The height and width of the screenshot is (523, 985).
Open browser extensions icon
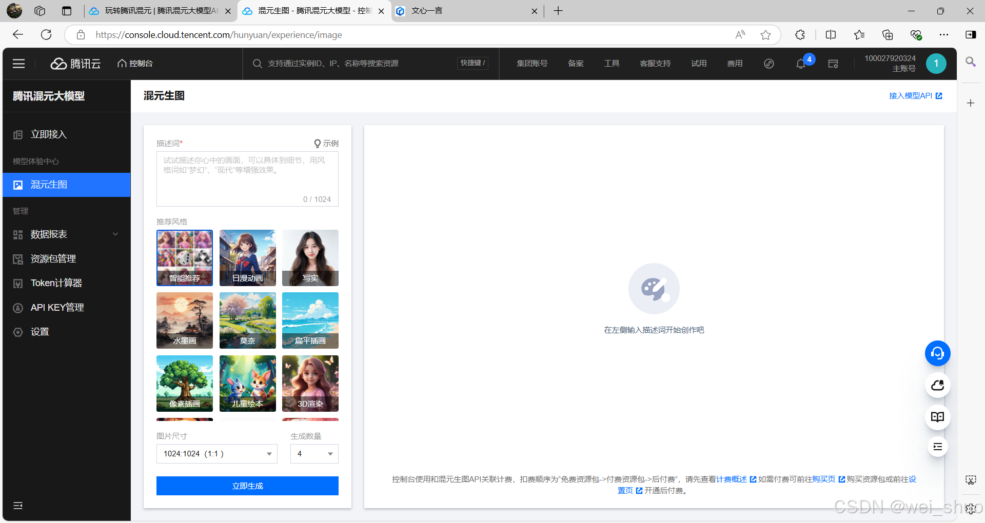800,35
